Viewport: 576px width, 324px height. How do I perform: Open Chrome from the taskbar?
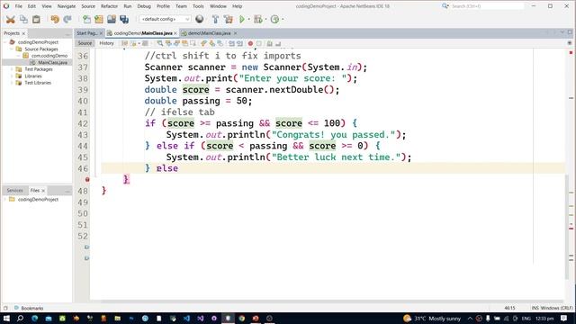coord(242,318)
